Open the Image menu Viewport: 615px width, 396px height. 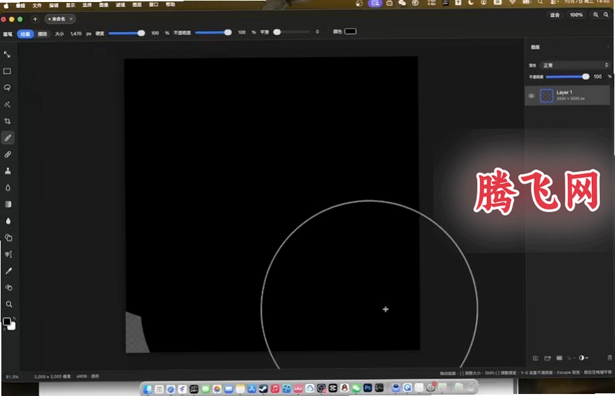click(x=104, y=5)
